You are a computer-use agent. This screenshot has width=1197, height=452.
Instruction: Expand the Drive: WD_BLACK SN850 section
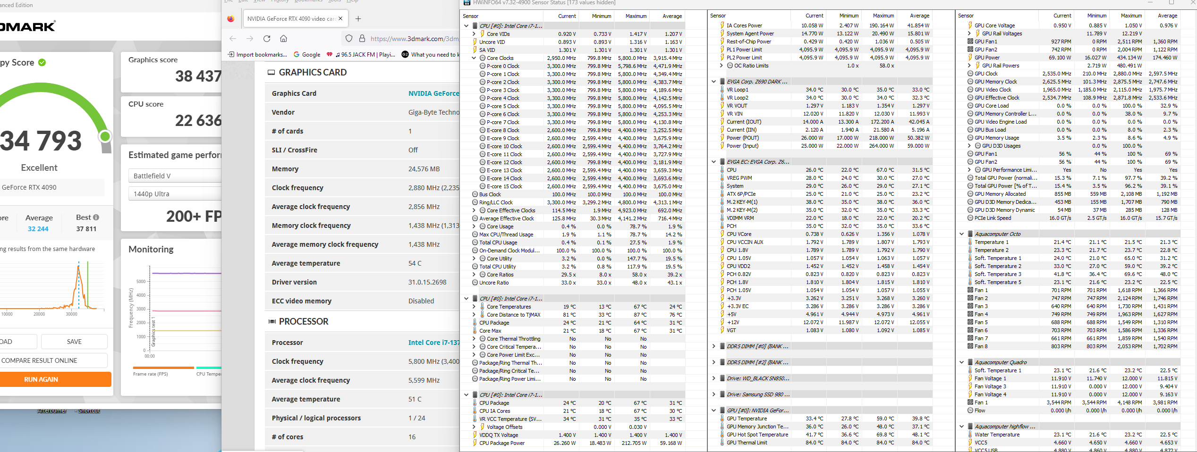click(714, 378)
